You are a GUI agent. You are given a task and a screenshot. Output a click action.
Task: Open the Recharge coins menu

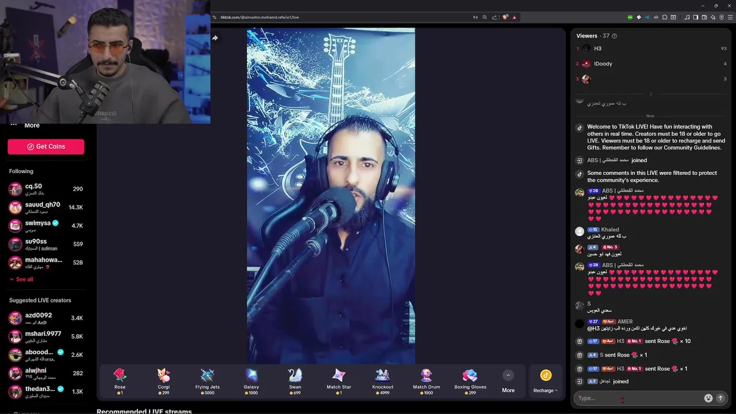546,382
